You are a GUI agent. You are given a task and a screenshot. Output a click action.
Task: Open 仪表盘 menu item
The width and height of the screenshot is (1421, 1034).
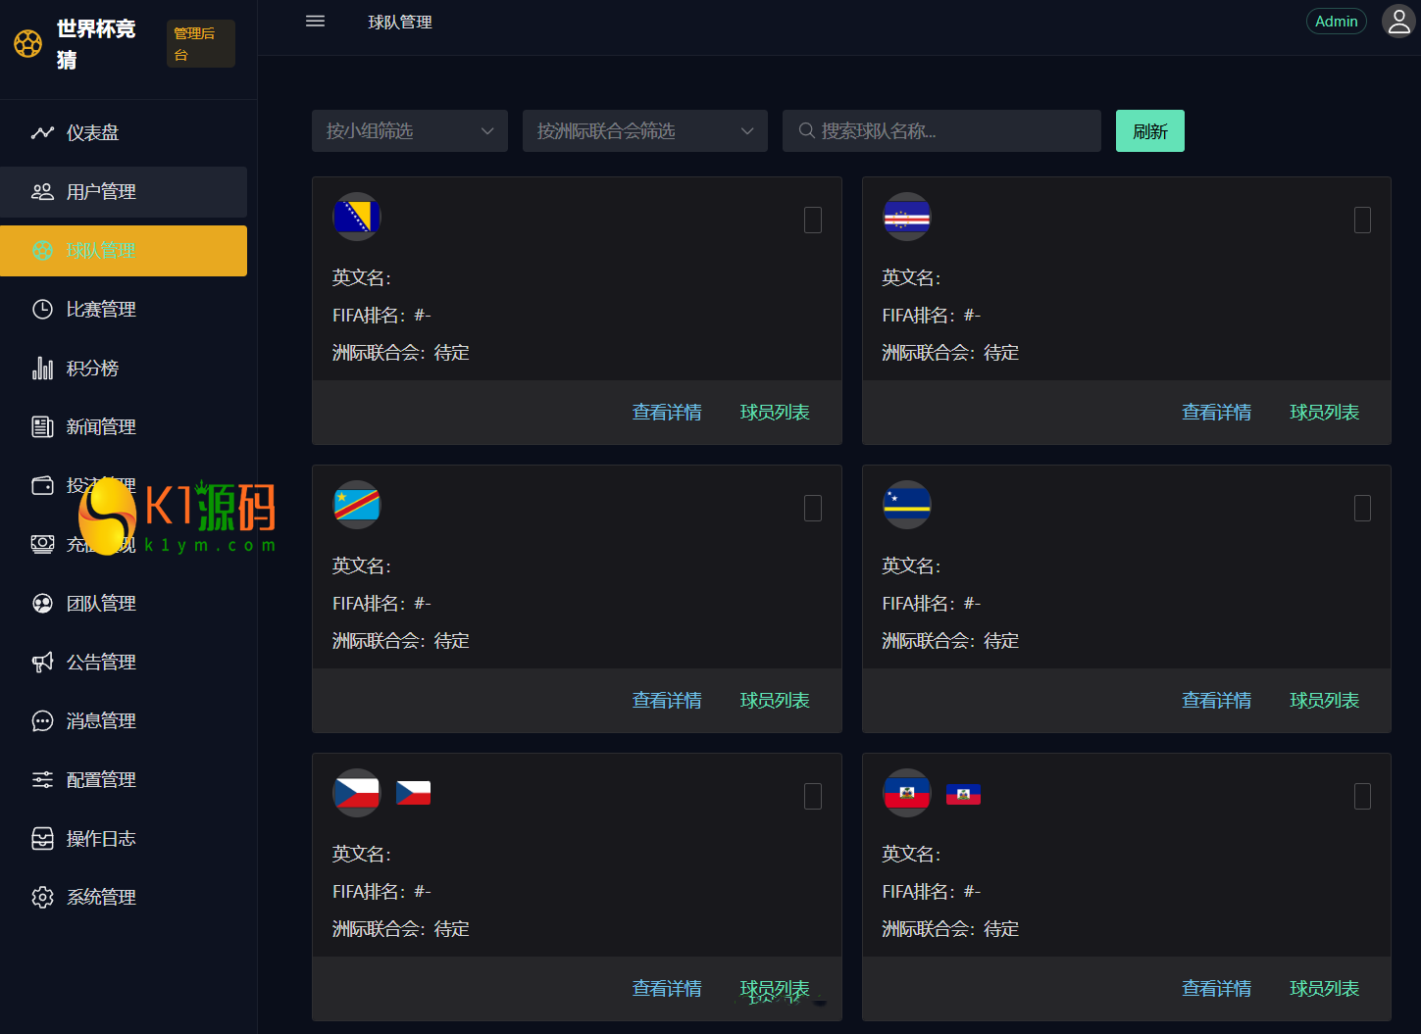click(124, 133)
